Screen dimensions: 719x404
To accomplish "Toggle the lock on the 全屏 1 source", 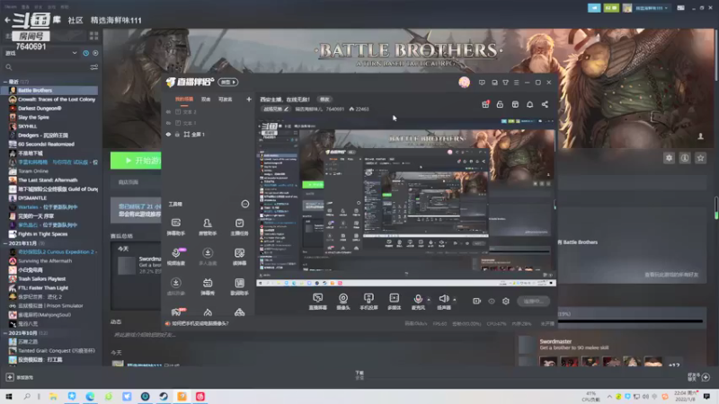I will [177, 134].
